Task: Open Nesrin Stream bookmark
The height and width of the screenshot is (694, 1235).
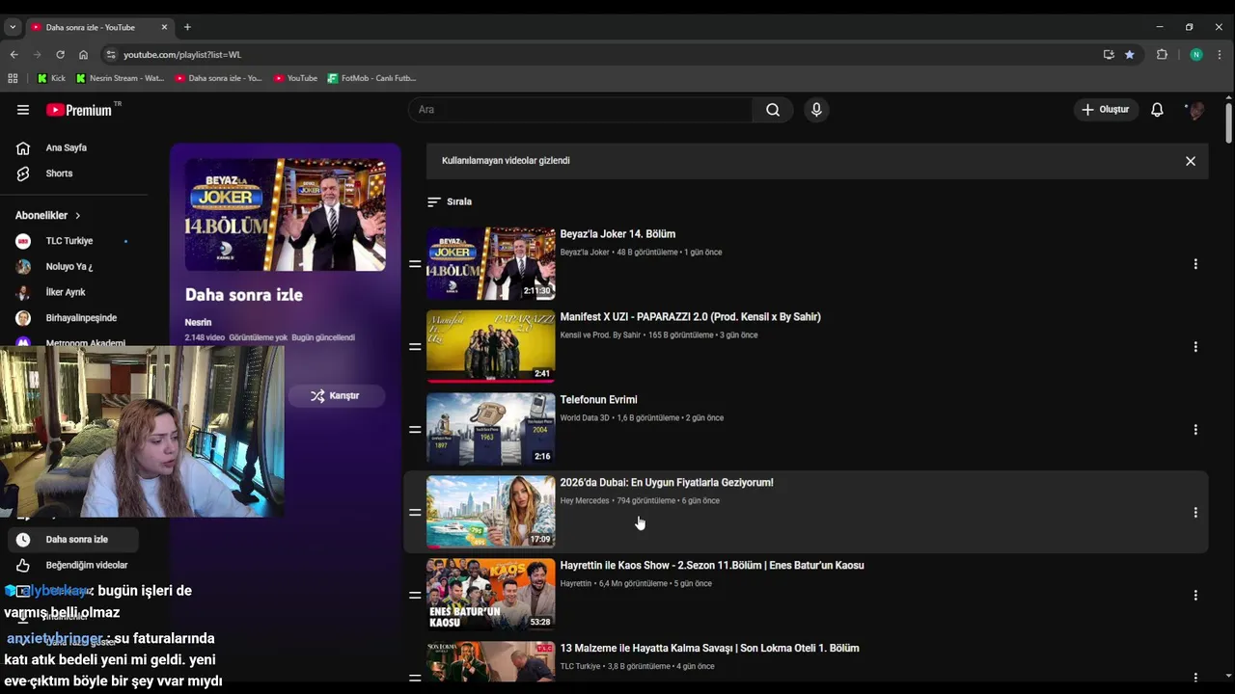Action: pyautogui.click(x=120, y=78)
